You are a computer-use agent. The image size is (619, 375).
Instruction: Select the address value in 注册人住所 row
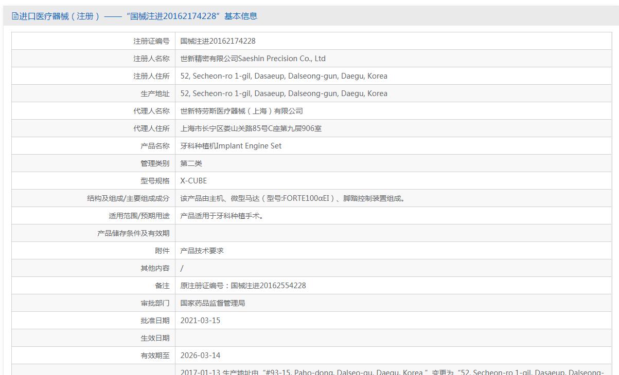(284, 76)
